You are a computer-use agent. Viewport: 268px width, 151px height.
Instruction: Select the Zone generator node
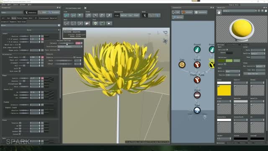197,95
